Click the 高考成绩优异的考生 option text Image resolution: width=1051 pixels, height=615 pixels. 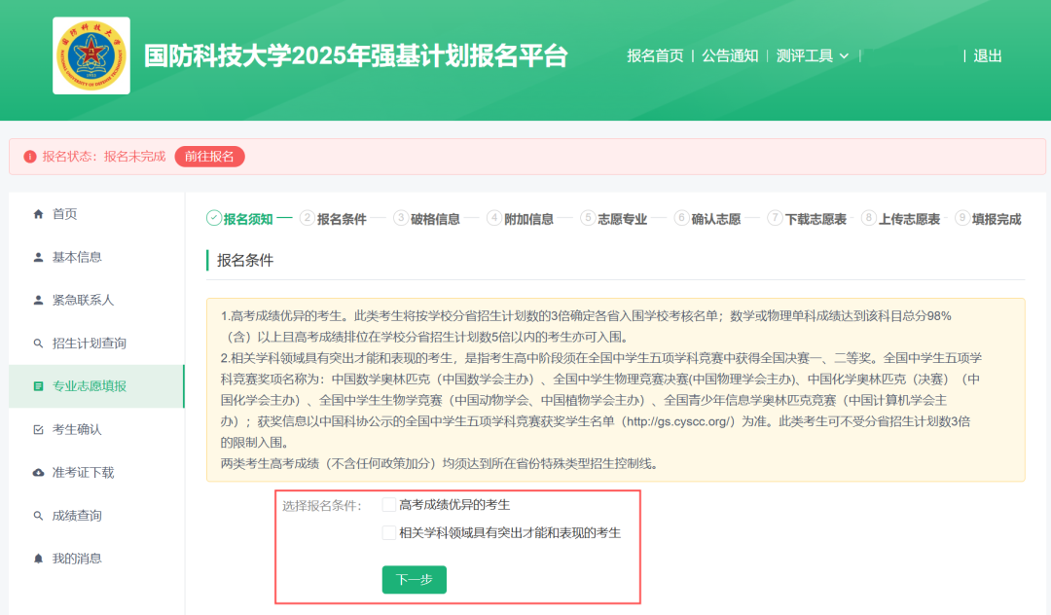coord(454,505)
